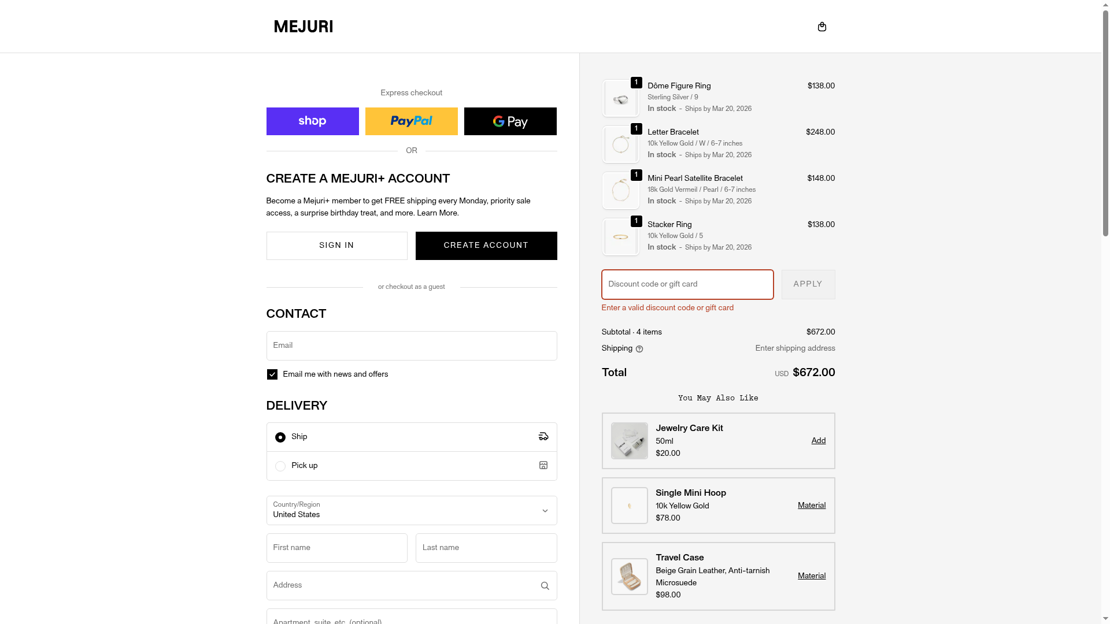Click the Sign In button

coord(336,246)
